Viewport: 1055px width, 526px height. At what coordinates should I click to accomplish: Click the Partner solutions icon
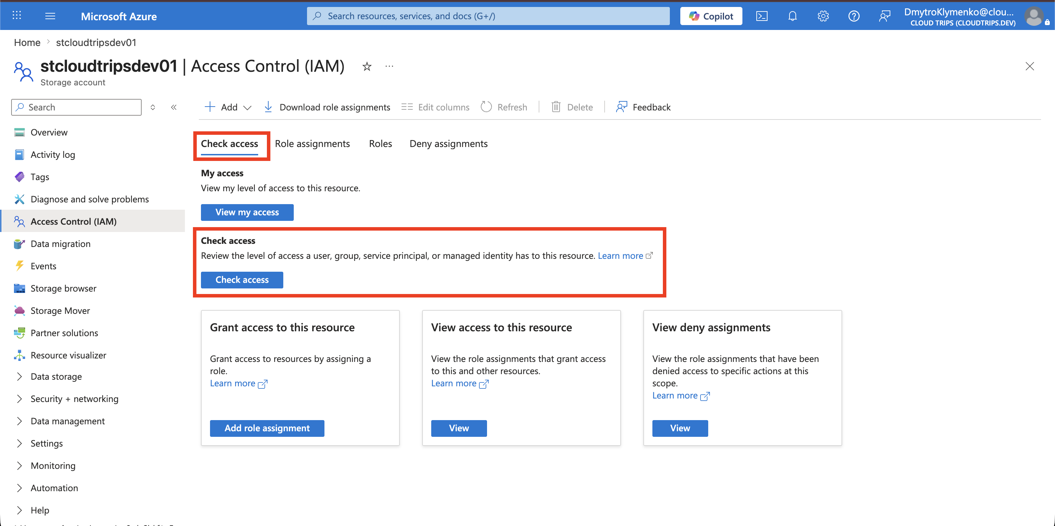click(19, 333)
